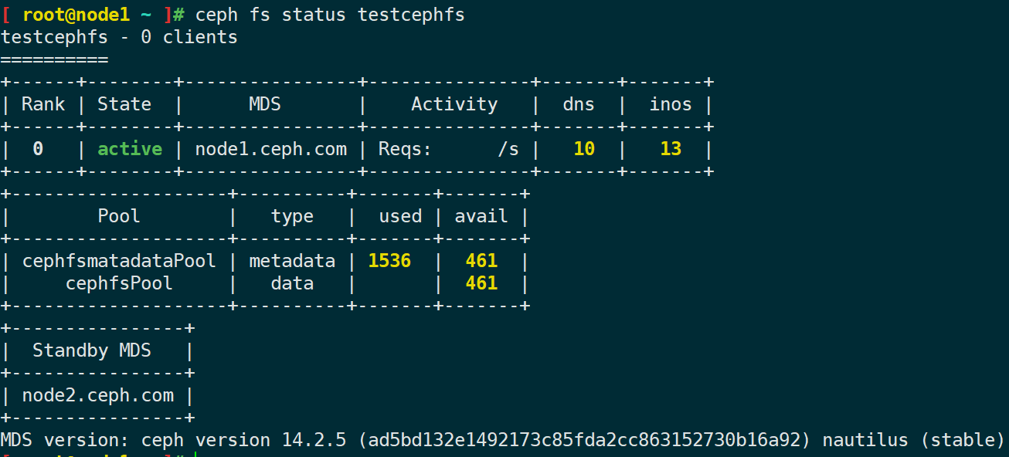
Task: Click the 'Reqs: /s' activity cell
Action: click(x=448, y=149)
